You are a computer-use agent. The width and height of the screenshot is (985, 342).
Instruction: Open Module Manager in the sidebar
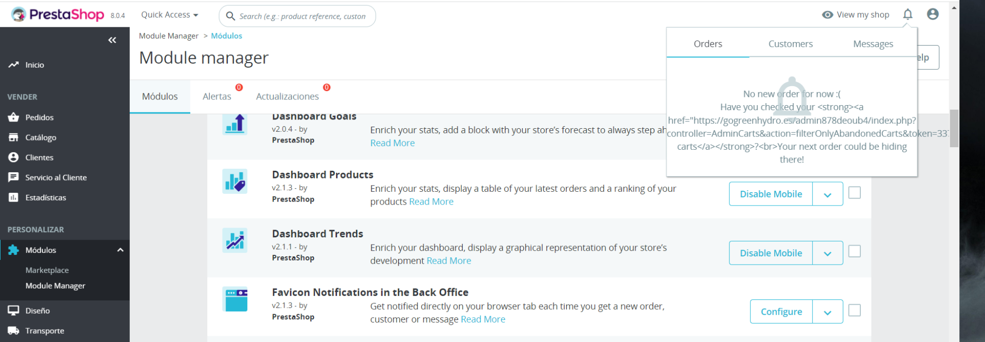[55, 286]
